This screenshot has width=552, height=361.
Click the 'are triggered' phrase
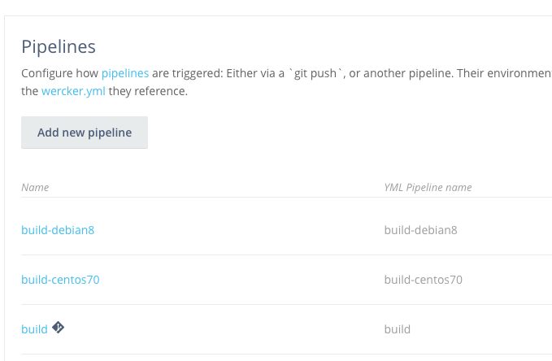coord(187,73)
